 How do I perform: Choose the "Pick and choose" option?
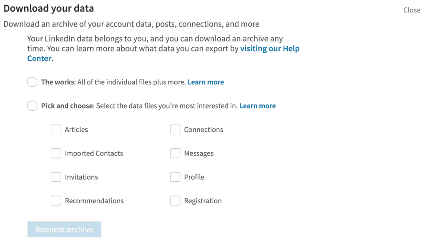(32, 106)
